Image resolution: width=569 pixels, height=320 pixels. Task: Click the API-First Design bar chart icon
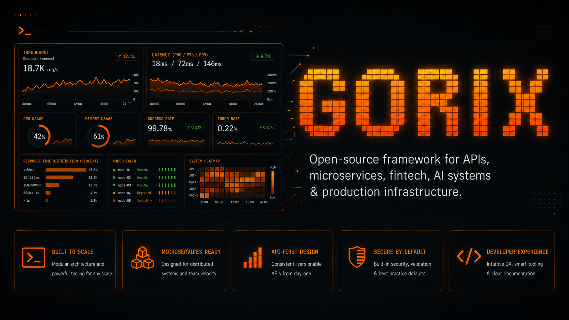(x=253, y=258)
